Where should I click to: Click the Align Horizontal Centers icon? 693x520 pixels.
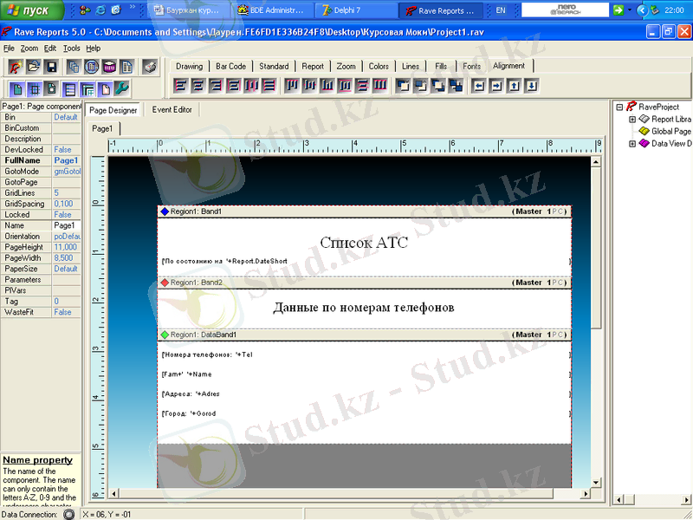click(x=198, y=85)
